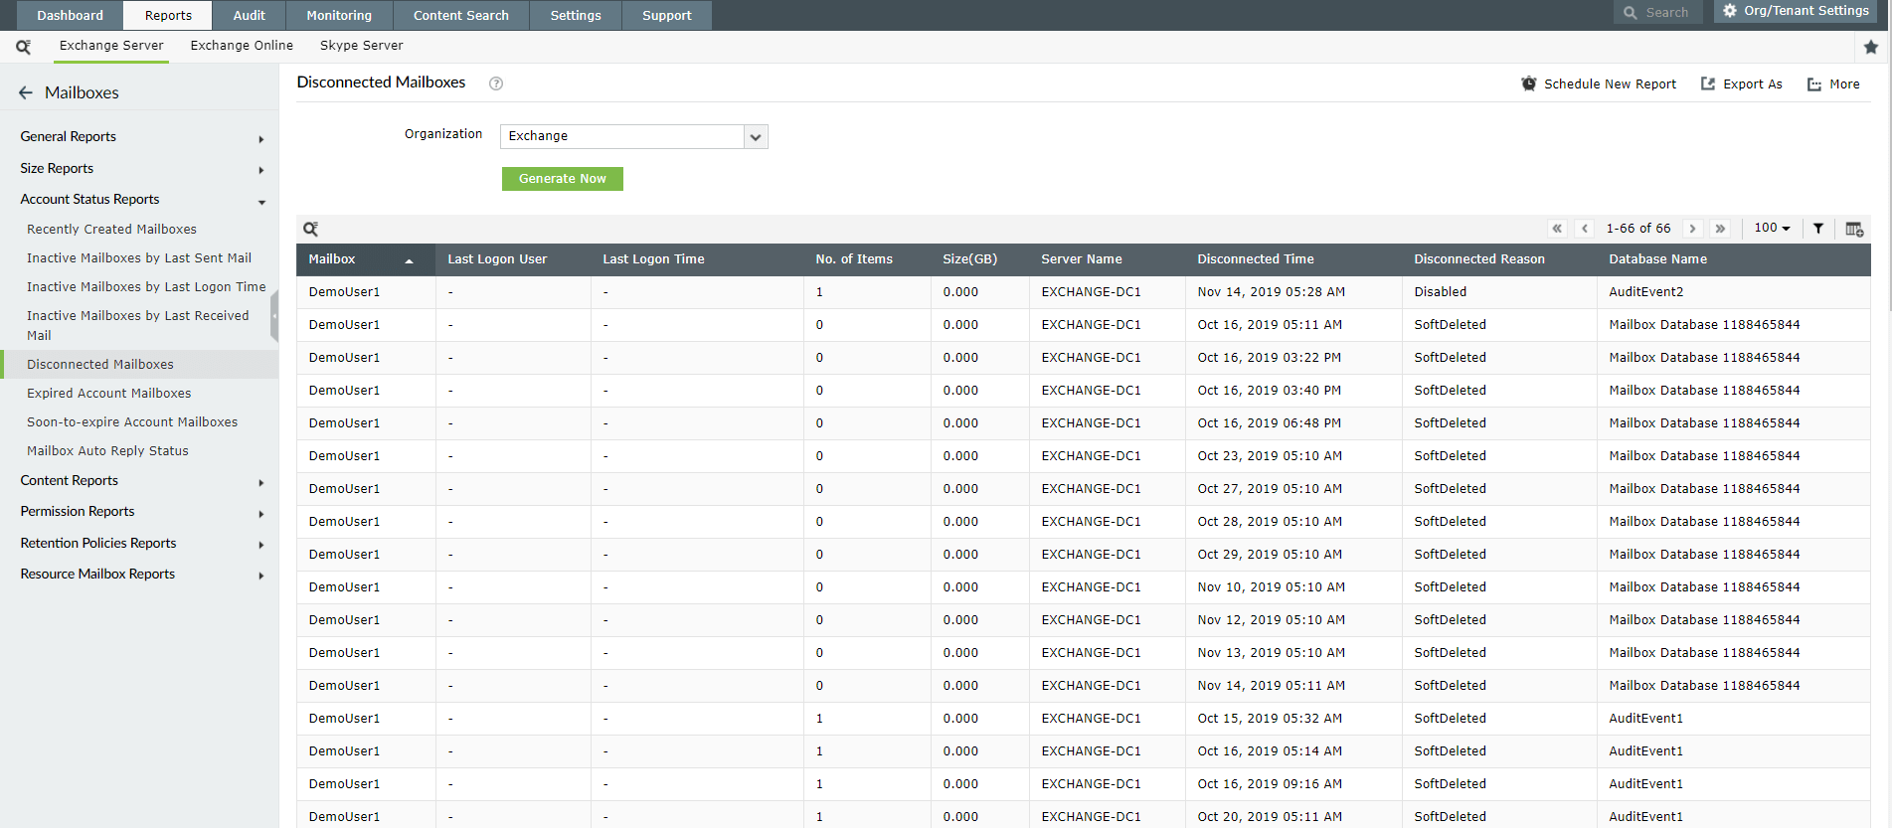
Task: Click the 1-66 of 66 page indicator
Action: pos(1638,229)
